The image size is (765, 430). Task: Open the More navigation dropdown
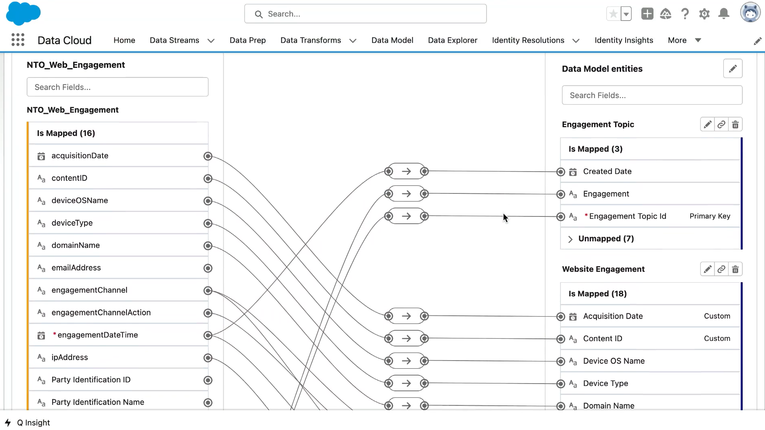pyautogui.click(x=684, y=40)
